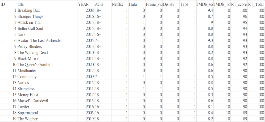Viewport: 265px width, 122px height.
Task: Click the ID header cell
Action: point(9,5)
